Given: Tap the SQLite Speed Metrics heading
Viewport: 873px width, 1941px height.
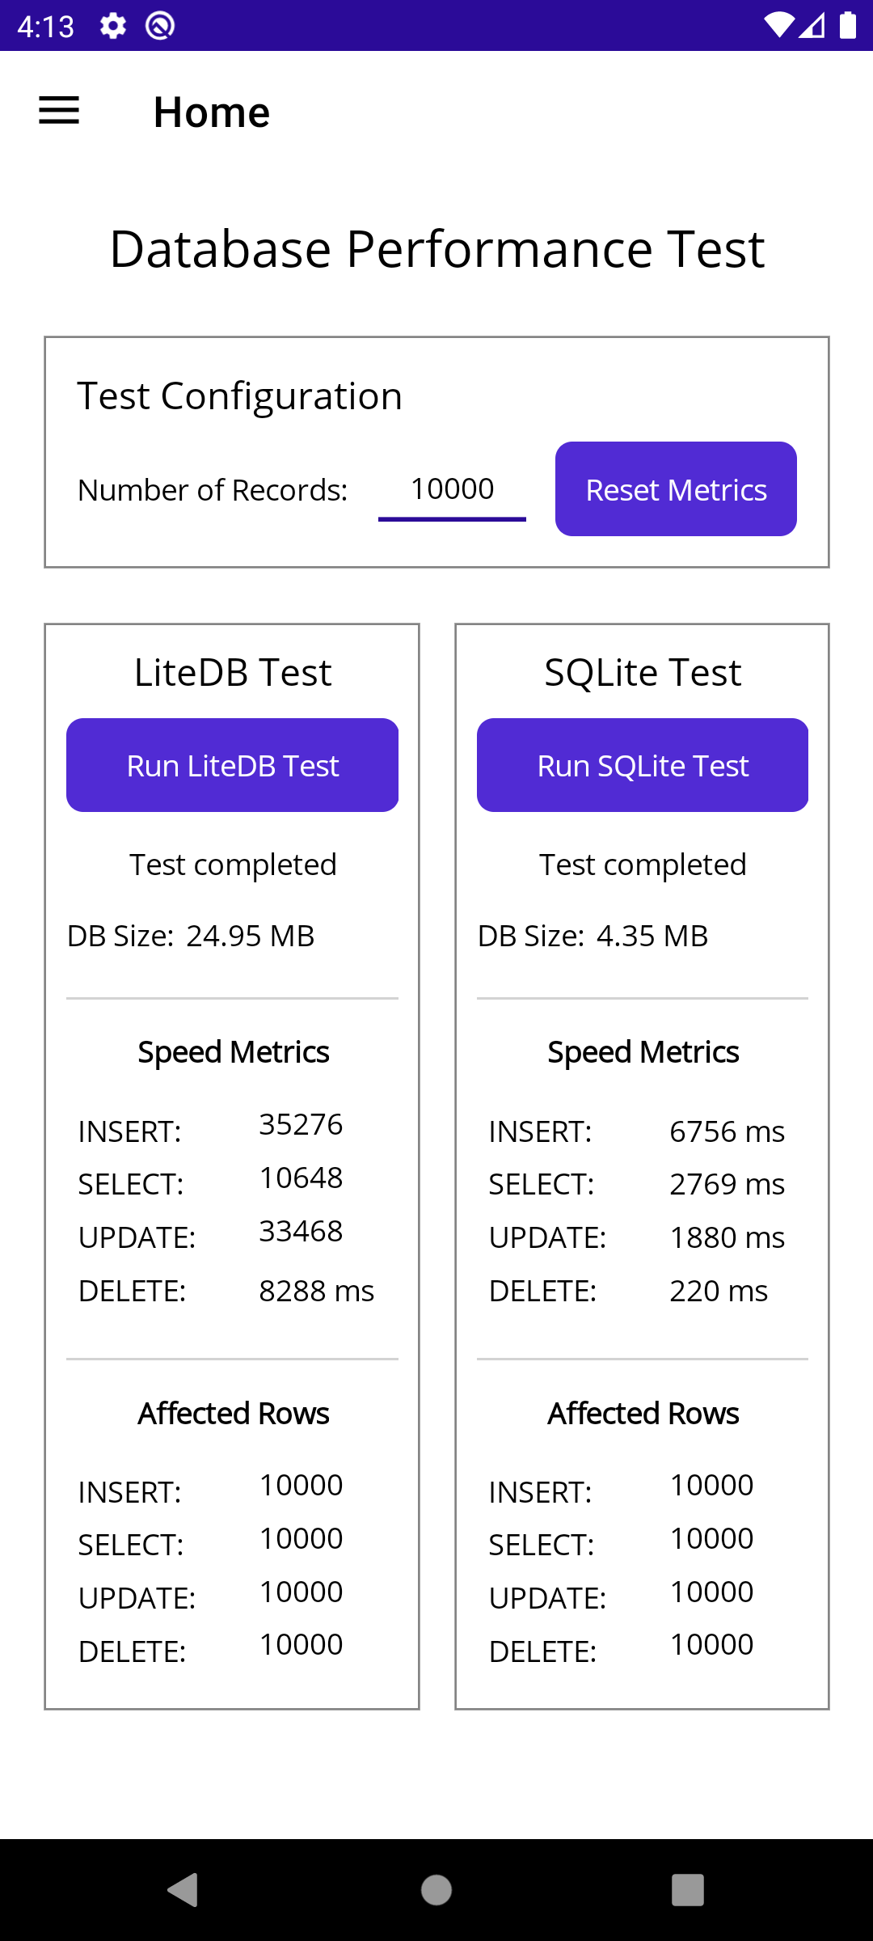Looking at the screenshot, I should click(x=643, y=1052).
